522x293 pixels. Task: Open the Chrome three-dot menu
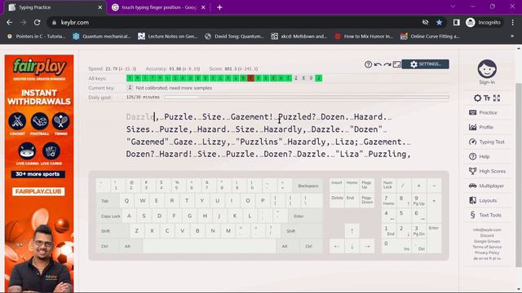coord(513,22)
